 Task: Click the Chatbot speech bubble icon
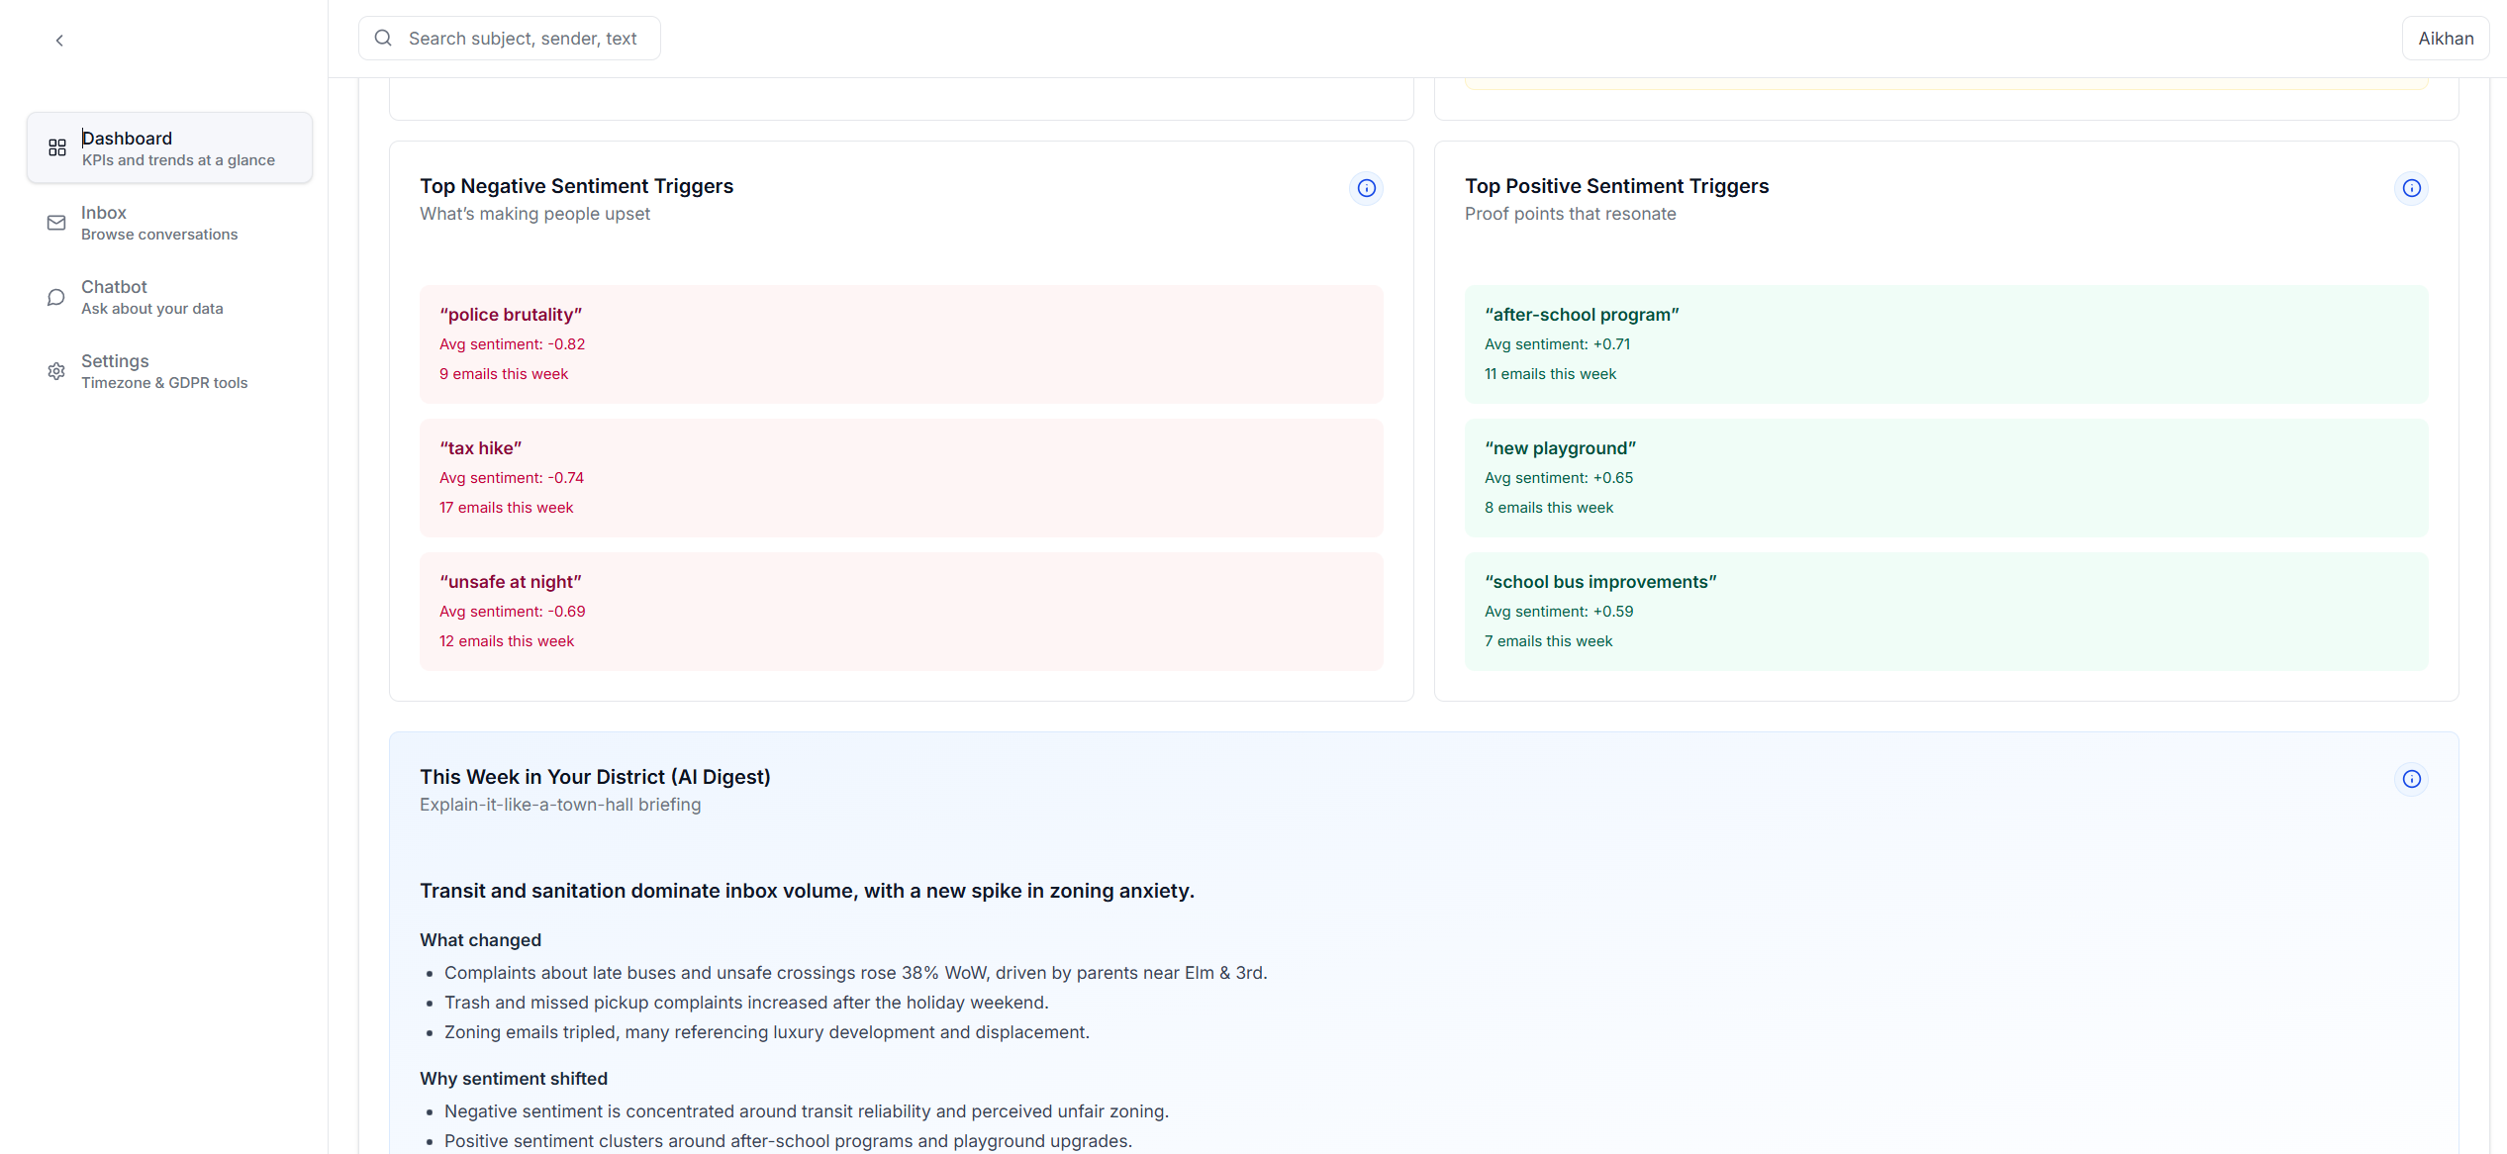pos(56,297)
